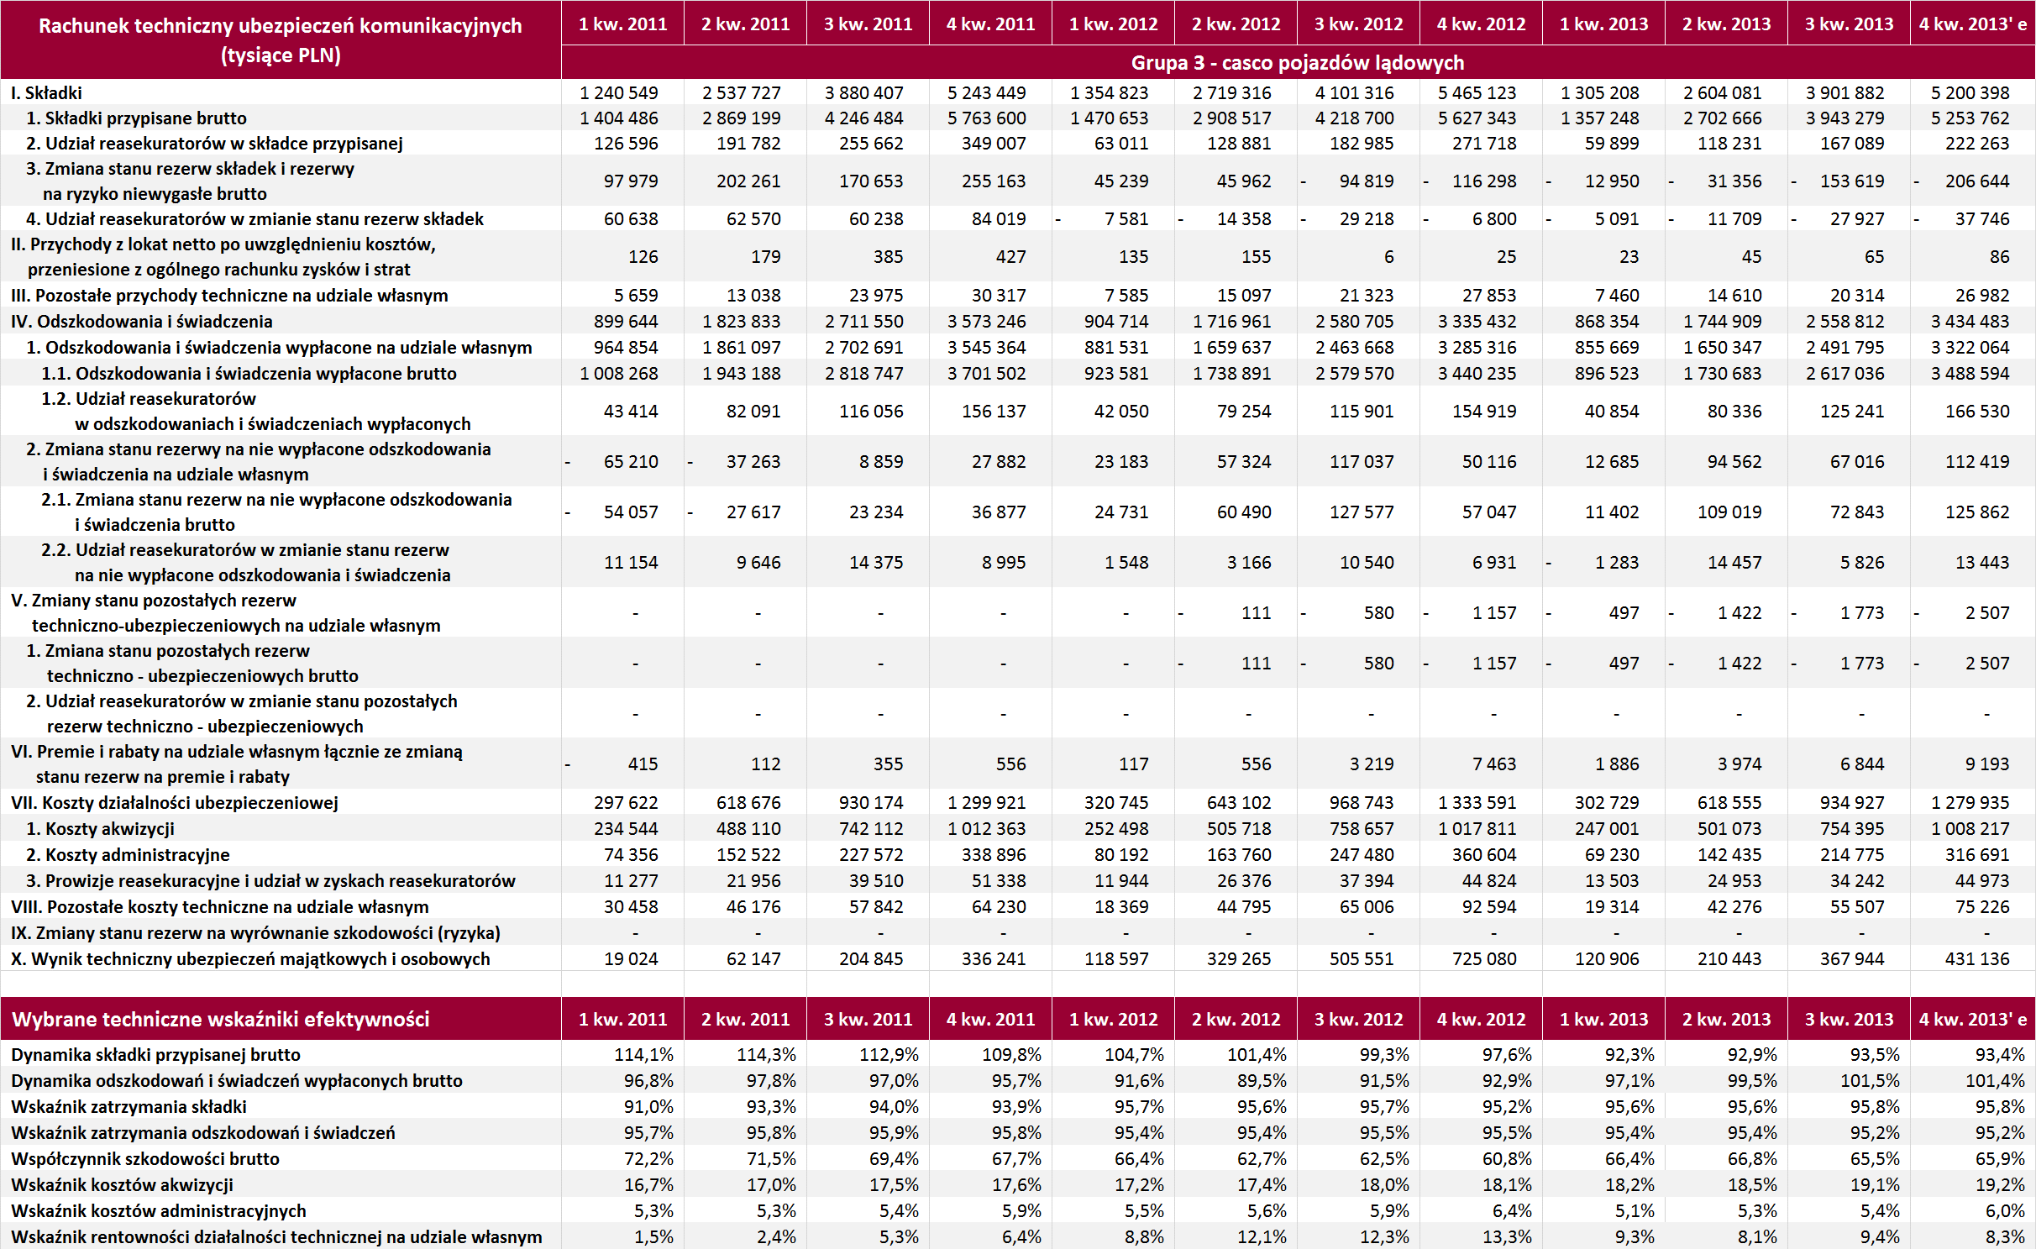The height and width of the screenshot is (1249, 2036).
Task: Click value 2 507 in row V last column
Action: point(1987,613)
